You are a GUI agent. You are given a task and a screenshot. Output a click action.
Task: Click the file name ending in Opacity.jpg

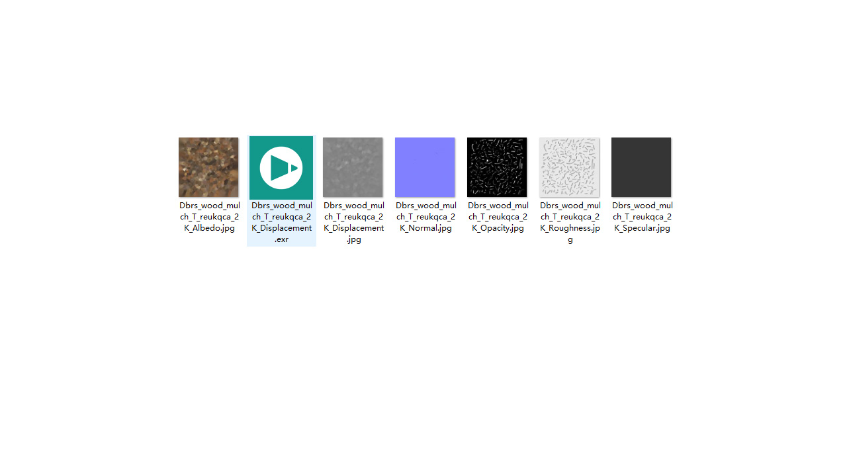click(x=498, y=217)
